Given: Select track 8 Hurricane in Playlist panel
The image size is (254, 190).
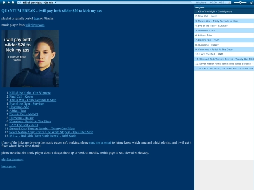Looking at the screenshot, I should click(x=224, y=45).
